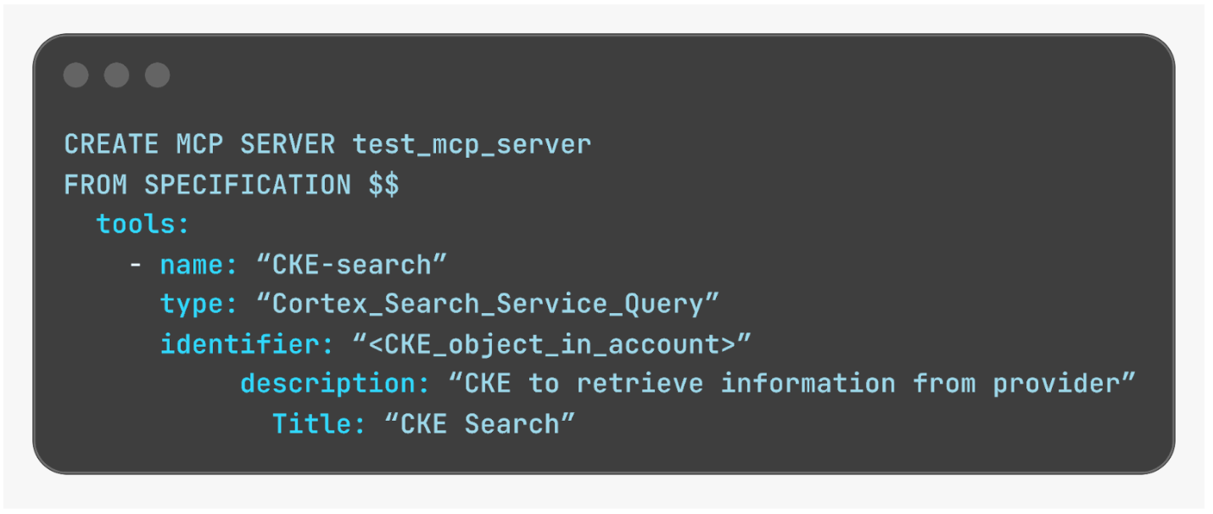The image size is (1213, 514).
Task: Click the middle gray window dot
Action: pos(116,75)
